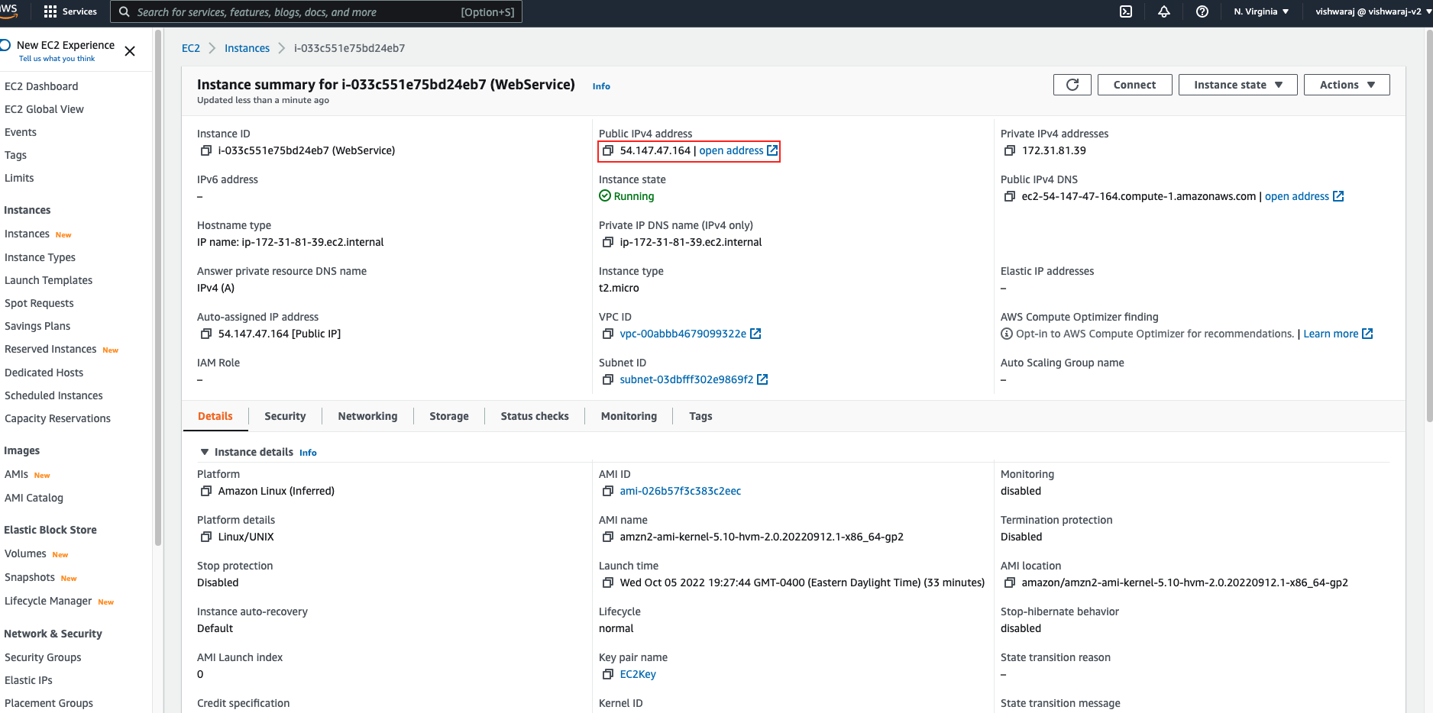The image size is (1433, 713).
Task: Open the N. Virginia region selector
Action: click(x=1260, y=11)
